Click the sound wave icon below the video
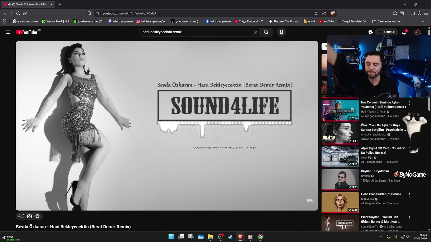 (x=21, y=216)
